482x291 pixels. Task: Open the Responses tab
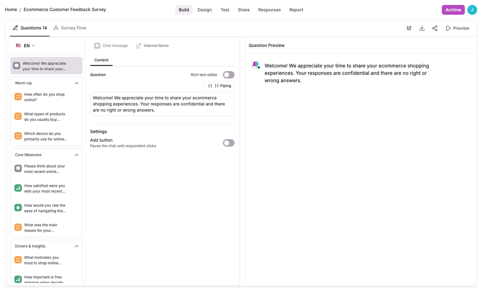(269, 9)
